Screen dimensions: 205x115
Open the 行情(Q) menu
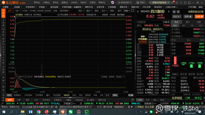pyautogui.click(x=46, y=3)
